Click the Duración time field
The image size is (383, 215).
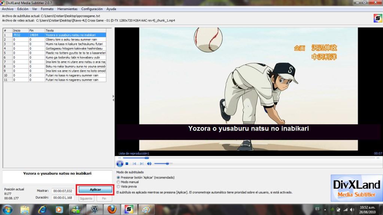click(63, 198)
